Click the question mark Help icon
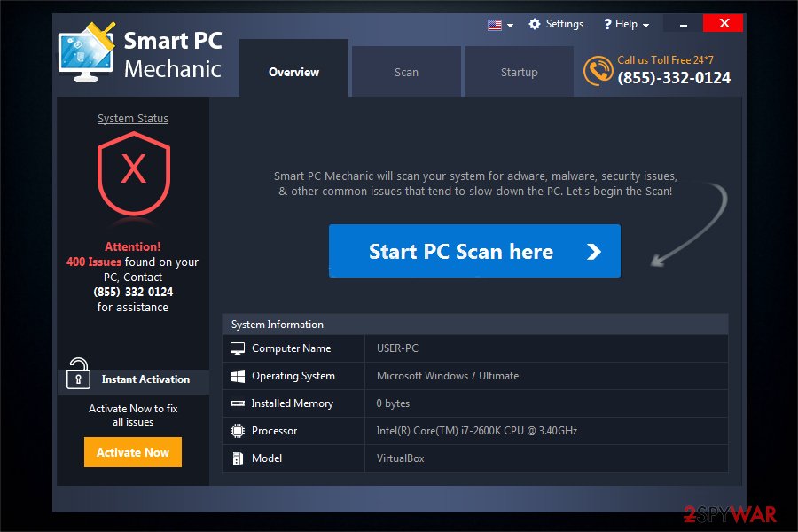Image resolution: width=798 pixels, height=532 pixels. (x=607, y=24)
